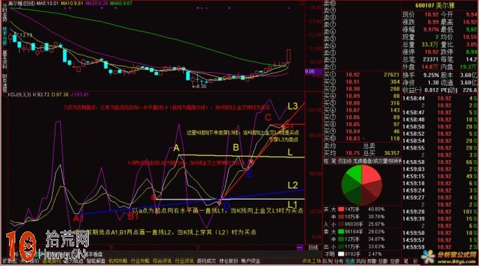The image size is (479, 266).
Task: Click the 买① bid row at 10.92
Action: (362, 75)
